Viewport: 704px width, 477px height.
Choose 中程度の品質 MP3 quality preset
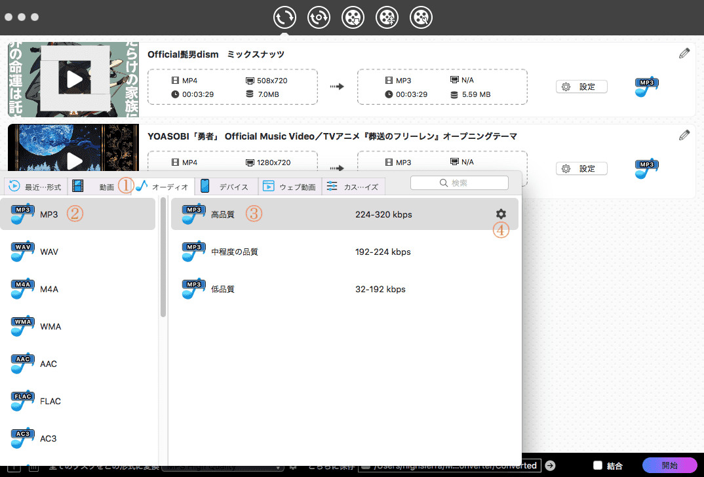tap(345, 252)
